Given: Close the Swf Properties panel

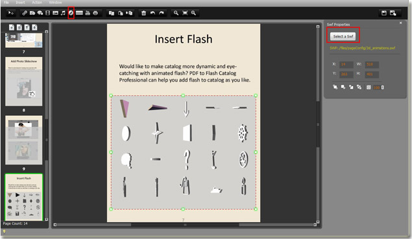Looking at the screenshot, I should (401, 23).
